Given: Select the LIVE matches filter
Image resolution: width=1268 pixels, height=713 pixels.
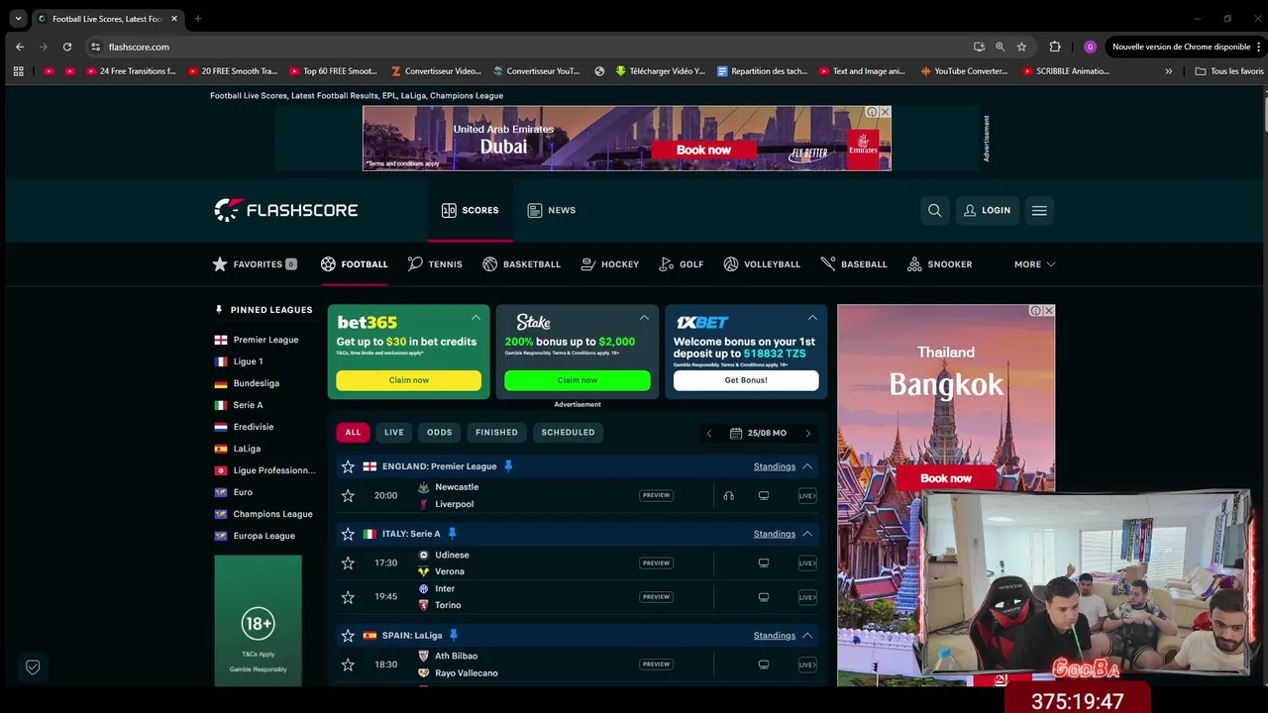Looking at the screenshot, I should coord(394,433).
